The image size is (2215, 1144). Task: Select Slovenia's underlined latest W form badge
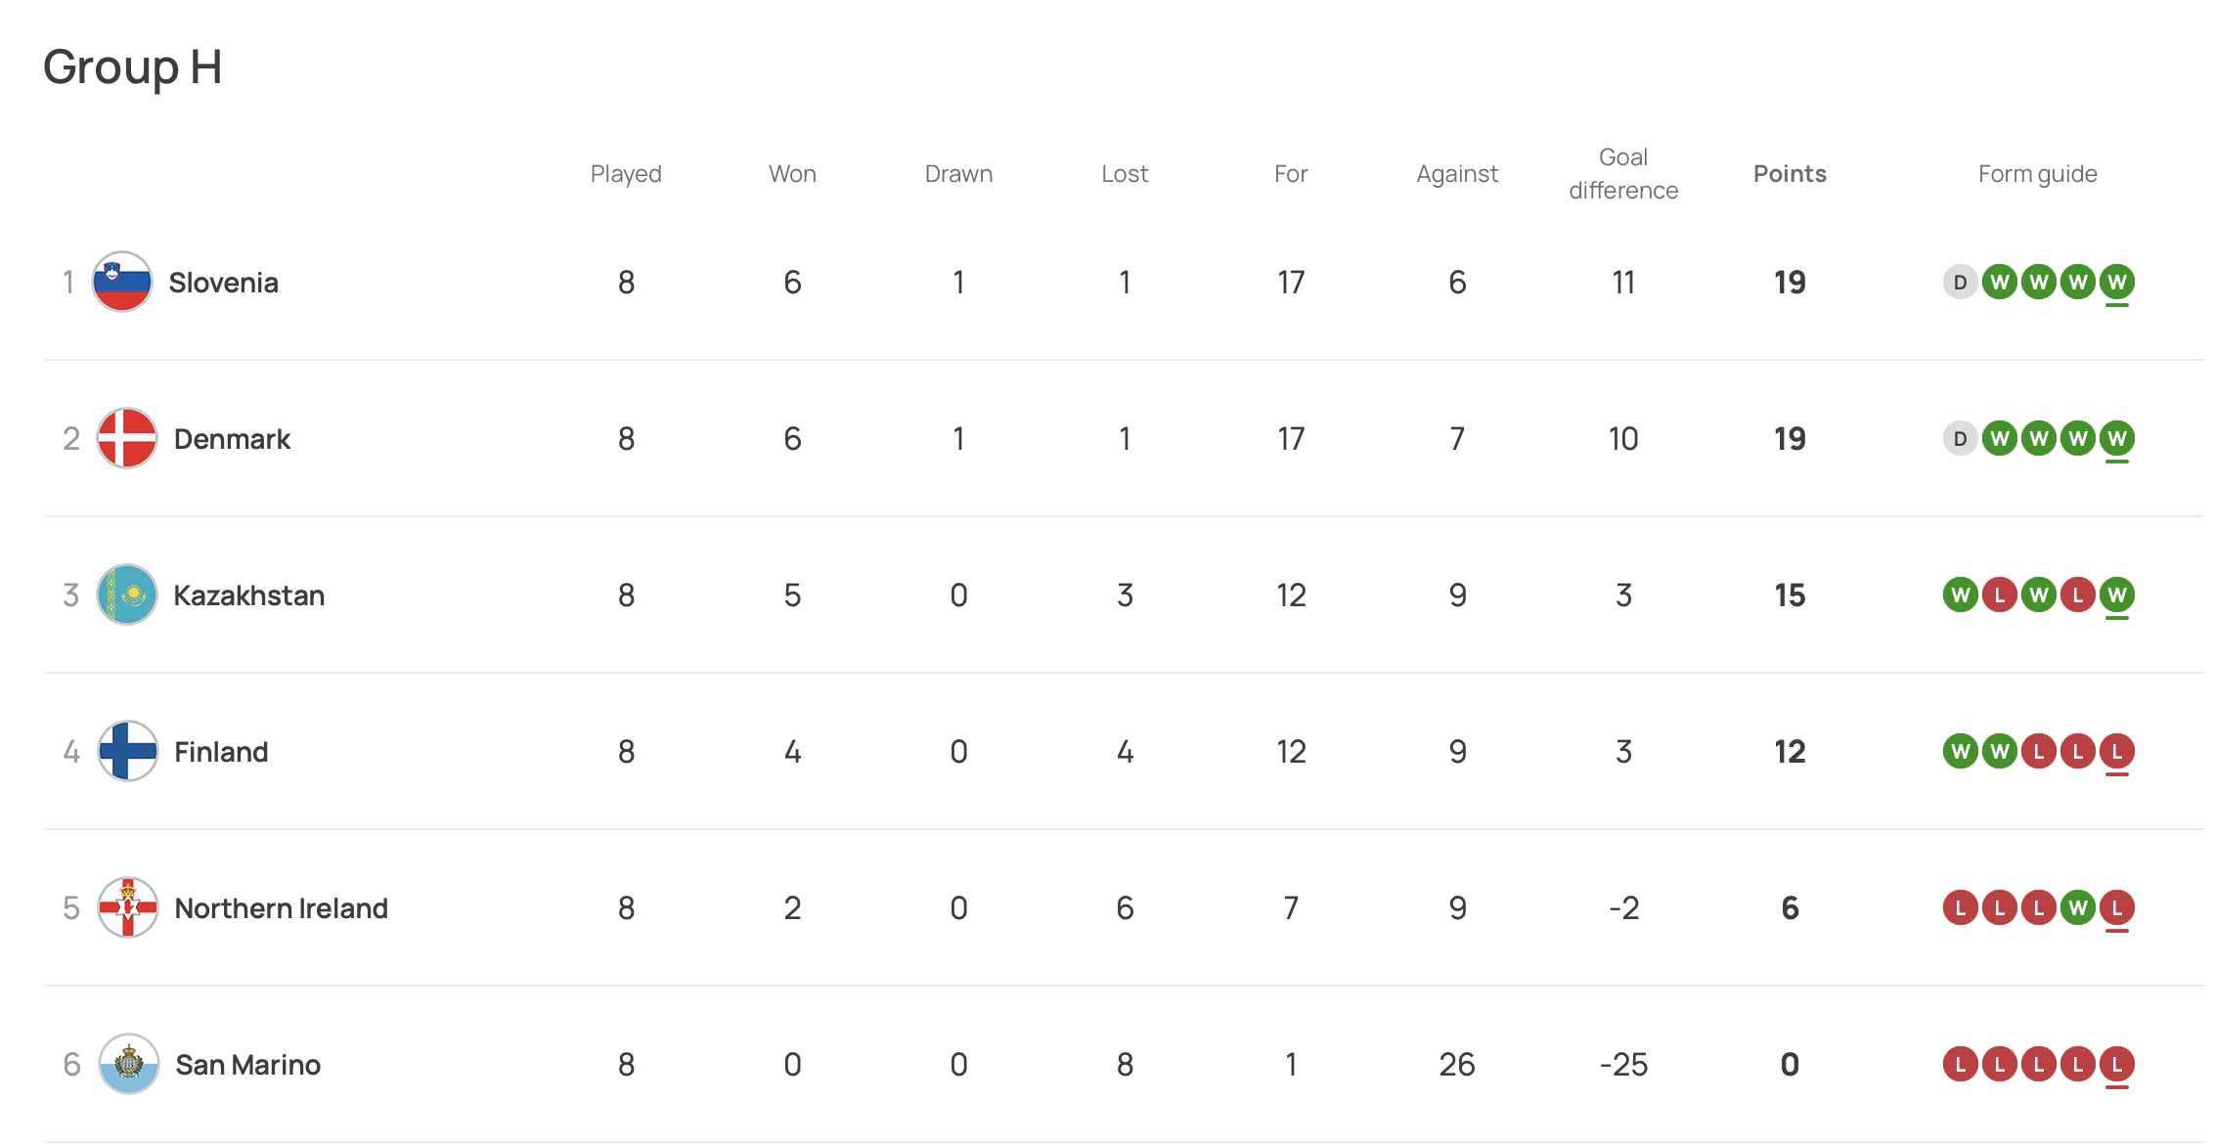click(2117, 283)
